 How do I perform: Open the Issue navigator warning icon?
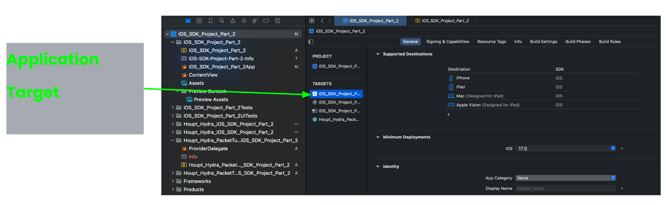tap(233, 21)
